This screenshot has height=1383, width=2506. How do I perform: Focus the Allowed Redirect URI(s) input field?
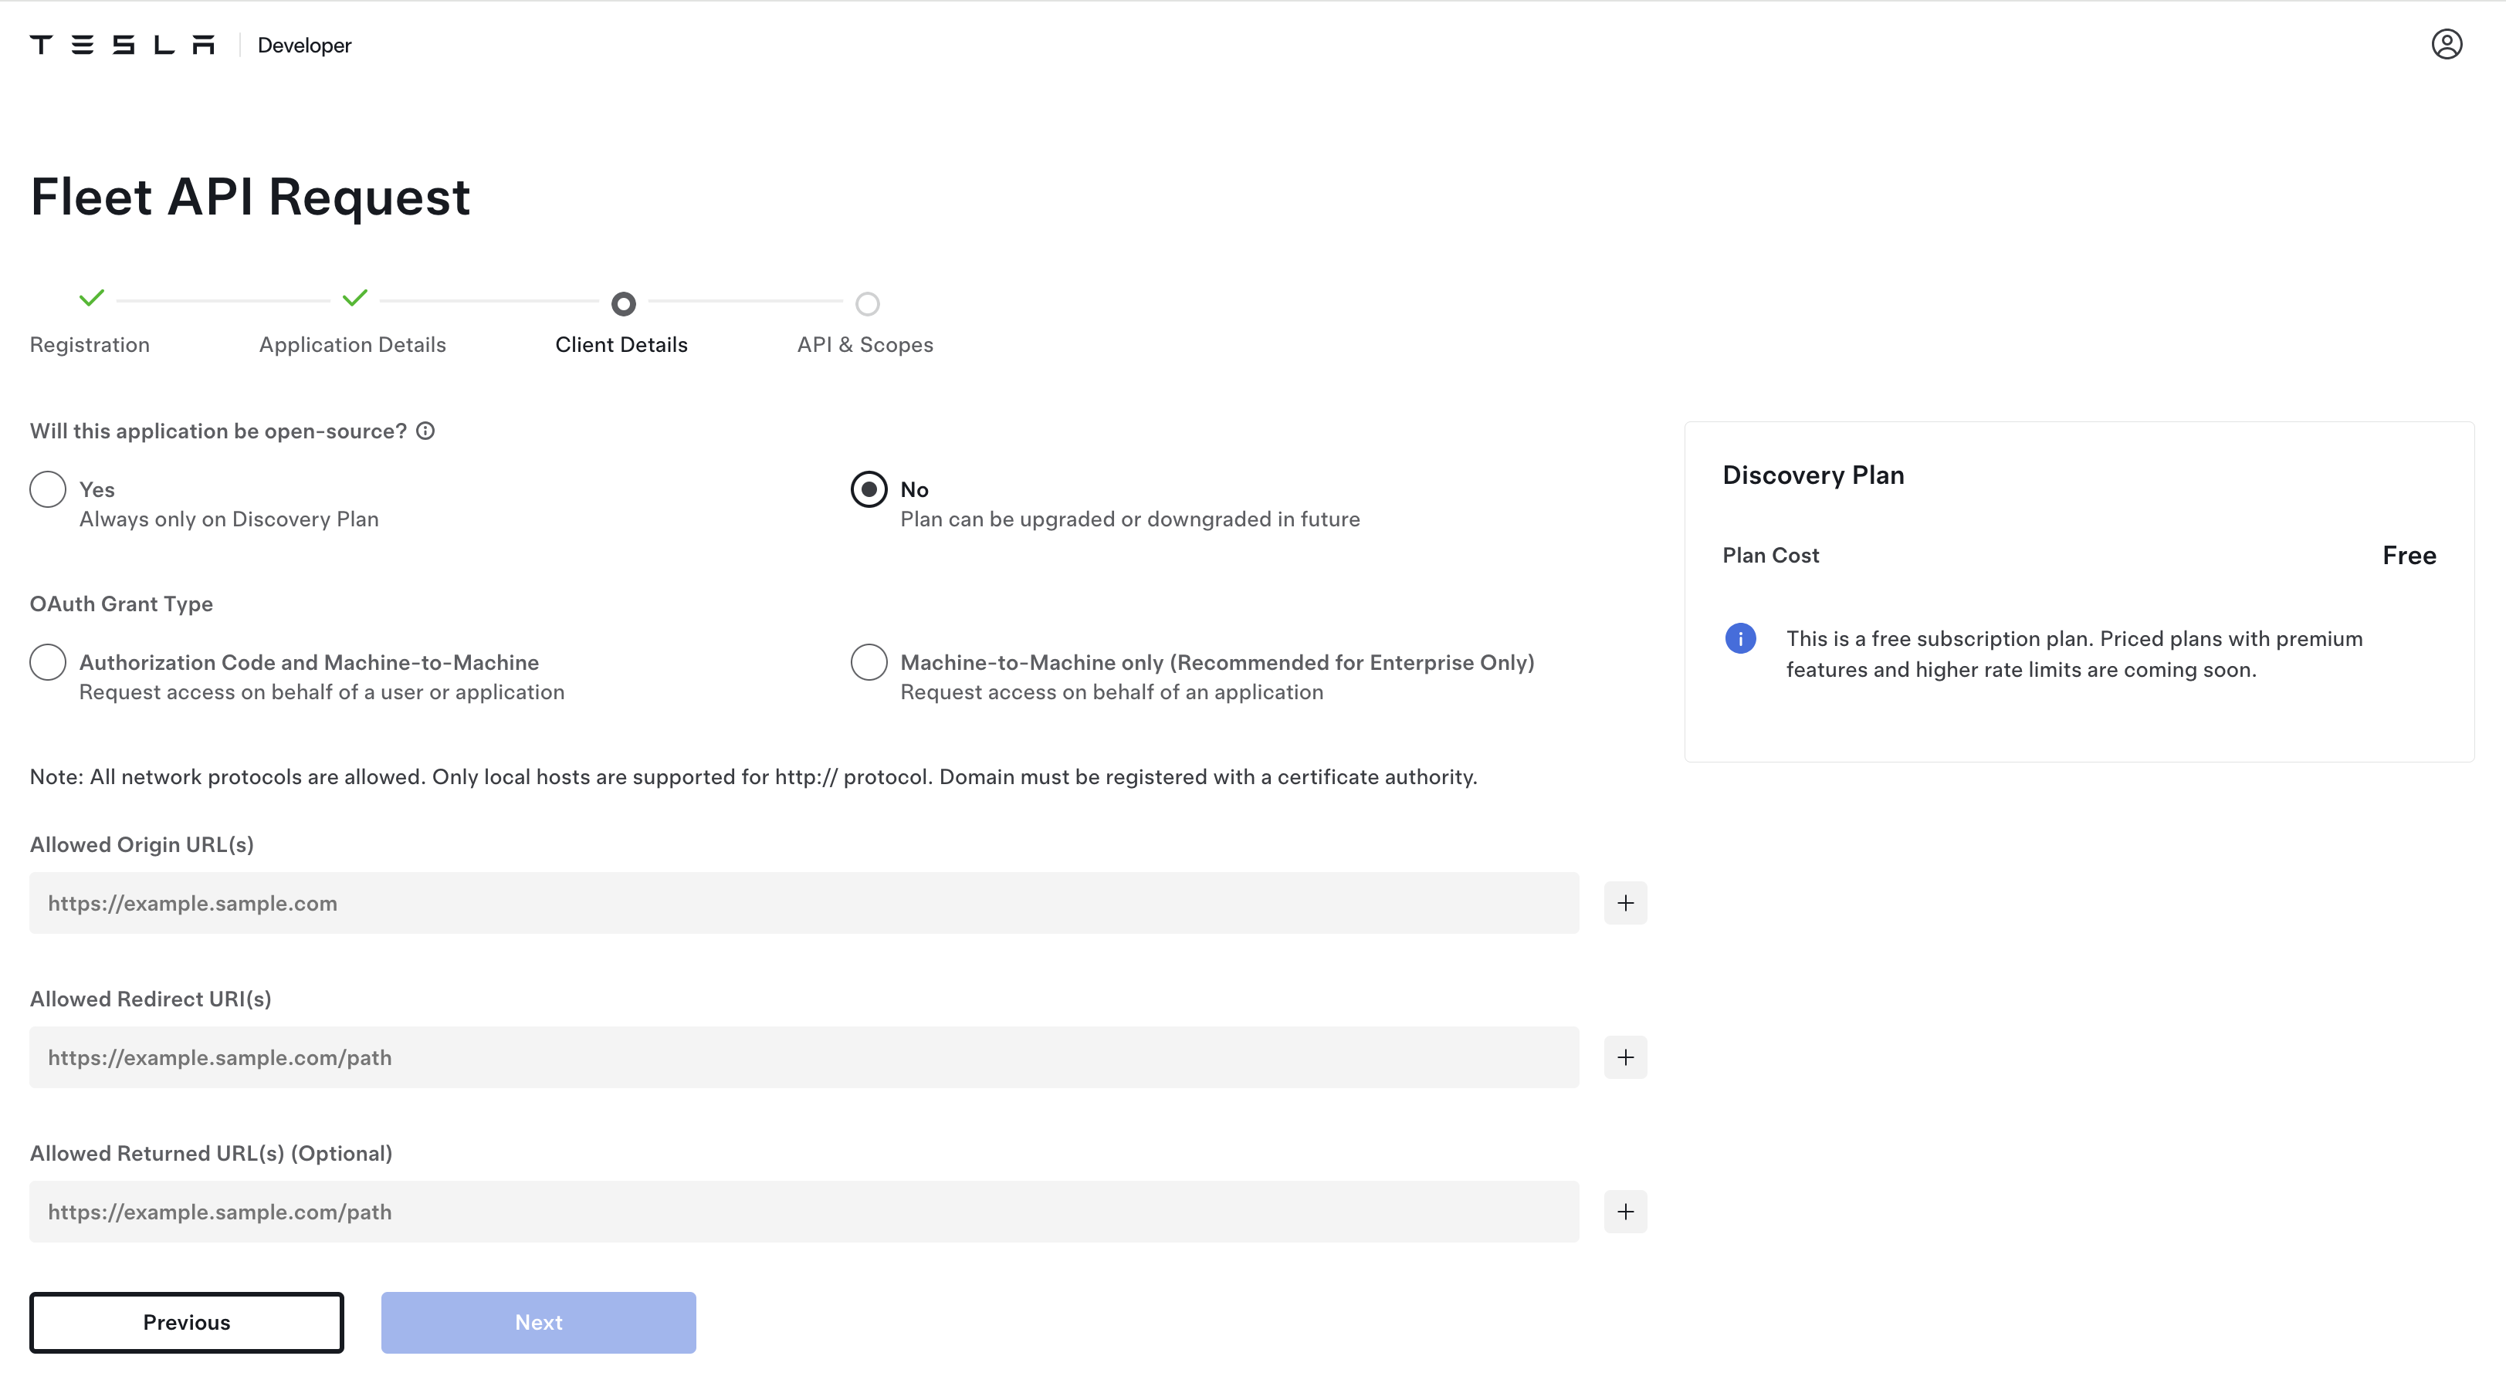(x=804, y=1057)
